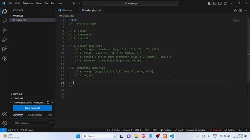Open the Selection menu
The height and width of the screenshot is (140, 250).
point(28,3)
